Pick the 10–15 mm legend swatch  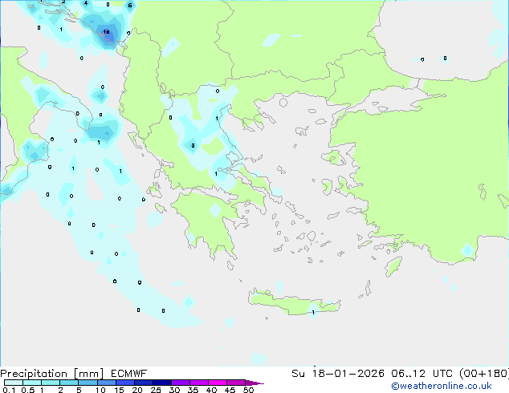[x=106, y=383]
